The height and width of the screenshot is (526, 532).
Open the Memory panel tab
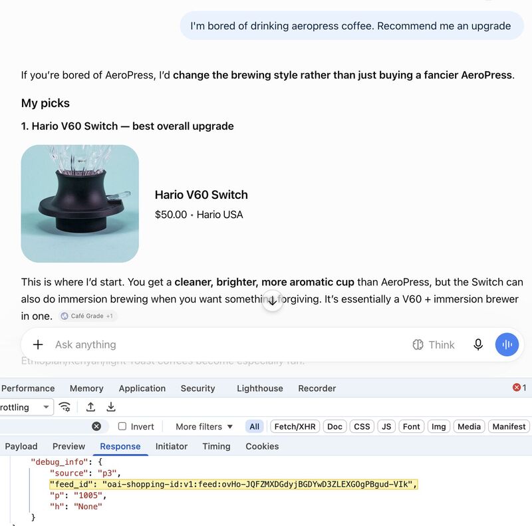coord(86,388)
